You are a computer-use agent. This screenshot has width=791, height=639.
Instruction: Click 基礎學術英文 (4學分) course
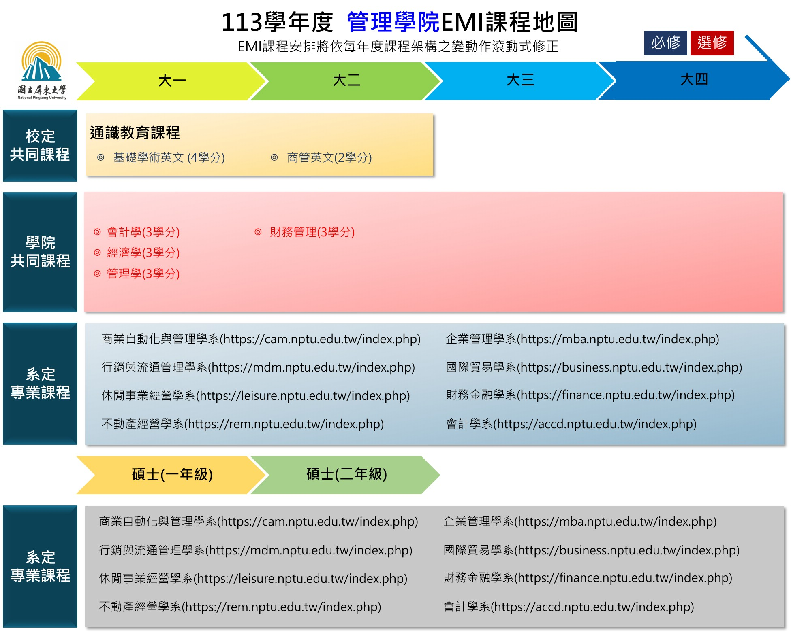click(x=169, y=157)
